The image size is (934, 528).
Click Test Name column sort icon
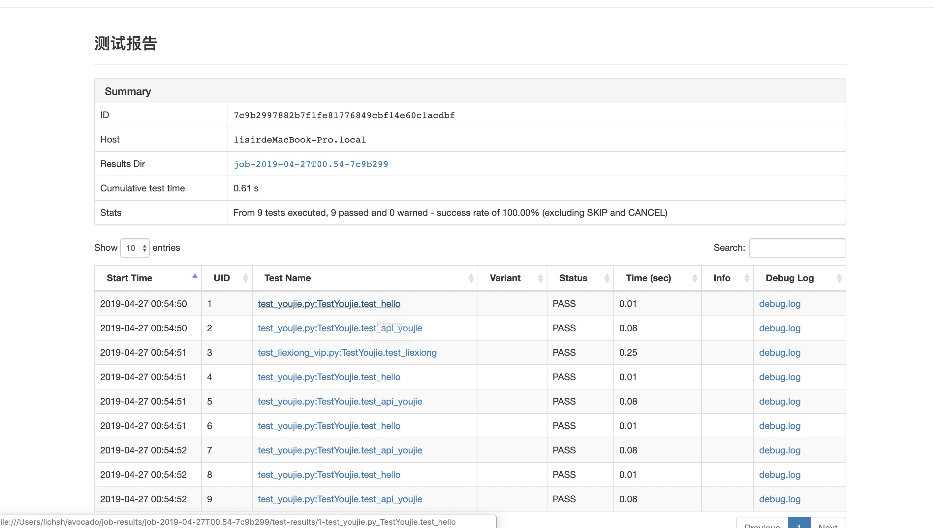471,278
